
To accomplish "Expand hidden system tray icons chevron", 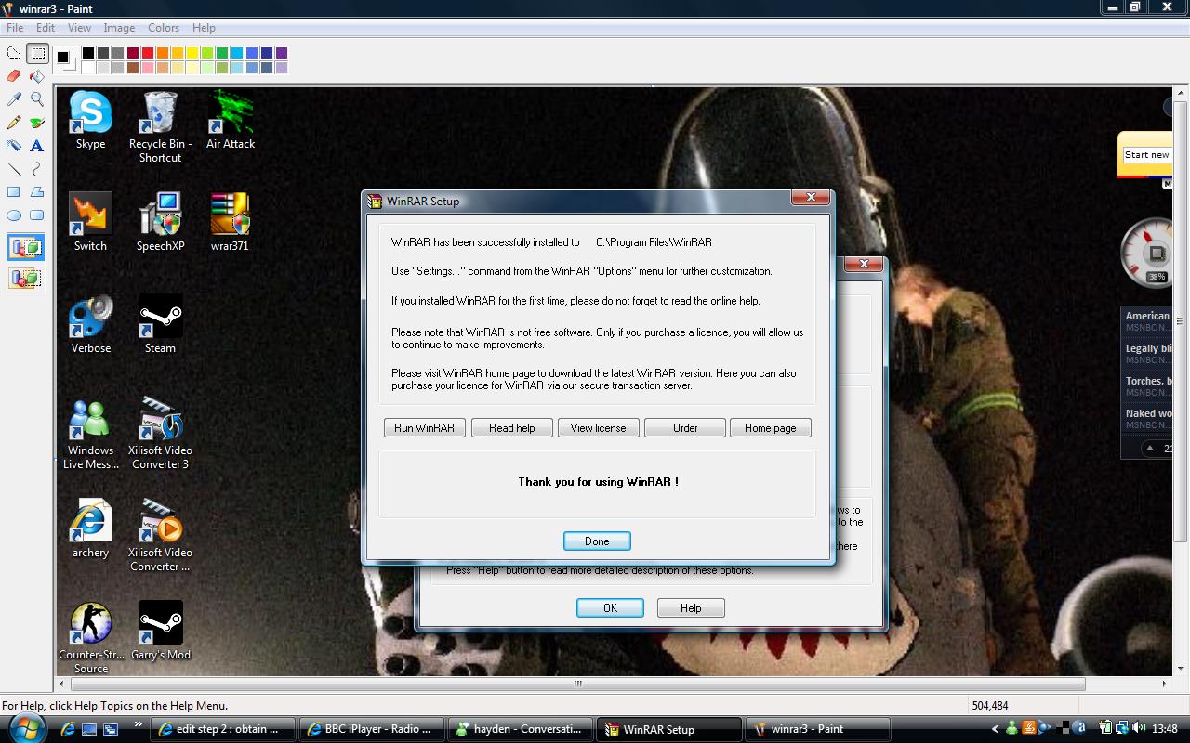I will [995, 729].
